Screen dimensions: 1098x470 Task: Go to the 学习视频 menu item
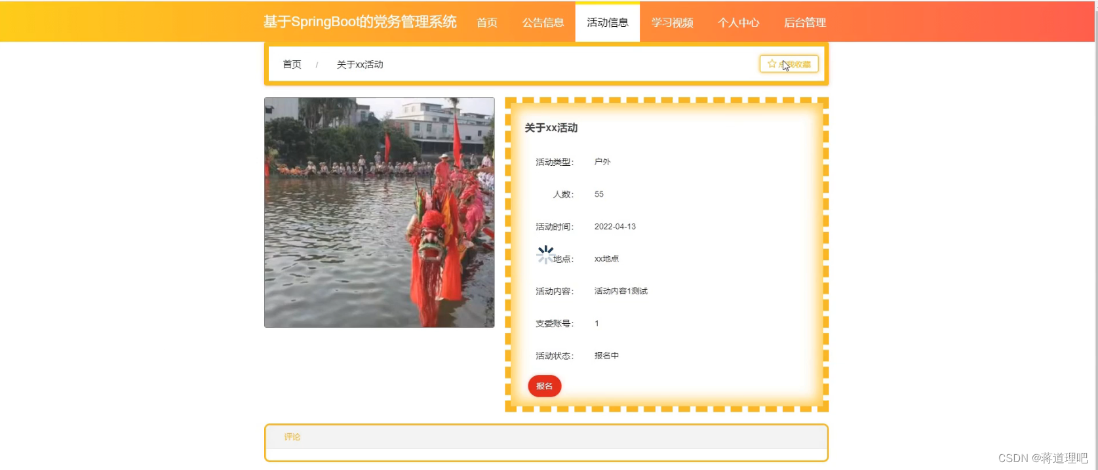coord(672,22)
